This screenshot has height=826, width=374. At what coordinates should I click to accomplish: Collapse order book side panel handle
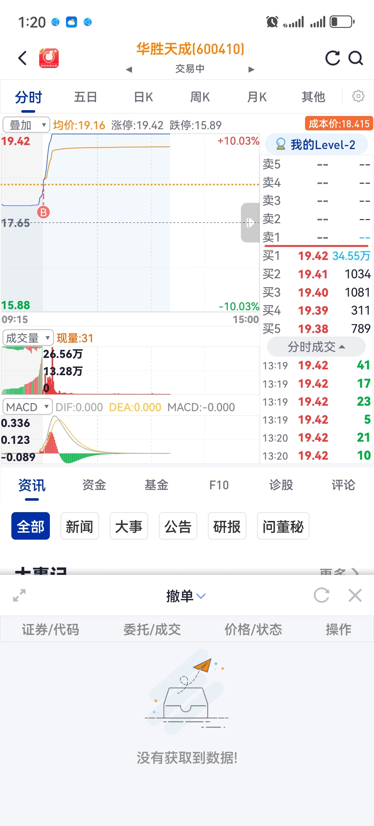point(250,222)
